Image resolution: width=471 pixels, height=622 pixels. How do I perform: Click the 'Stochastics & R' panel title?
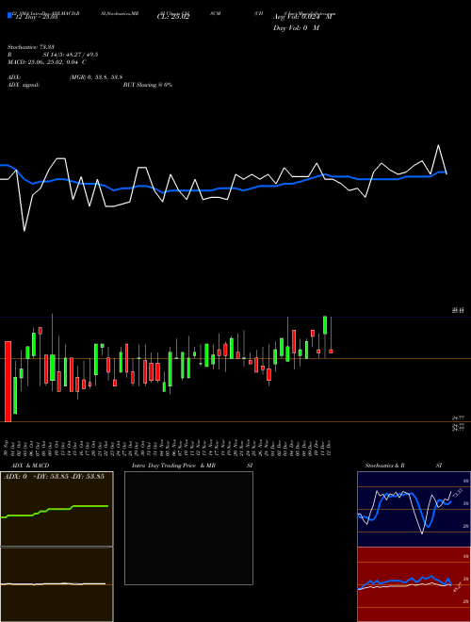tap(384, 466)
